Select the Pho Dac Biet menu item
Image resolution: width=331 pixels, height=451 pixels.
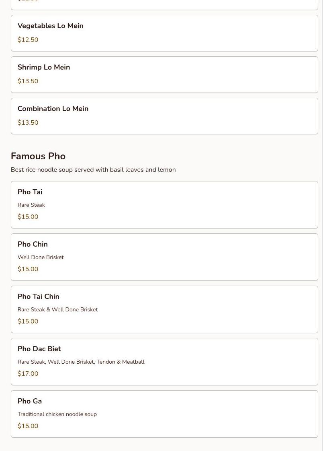click(164, 361)
